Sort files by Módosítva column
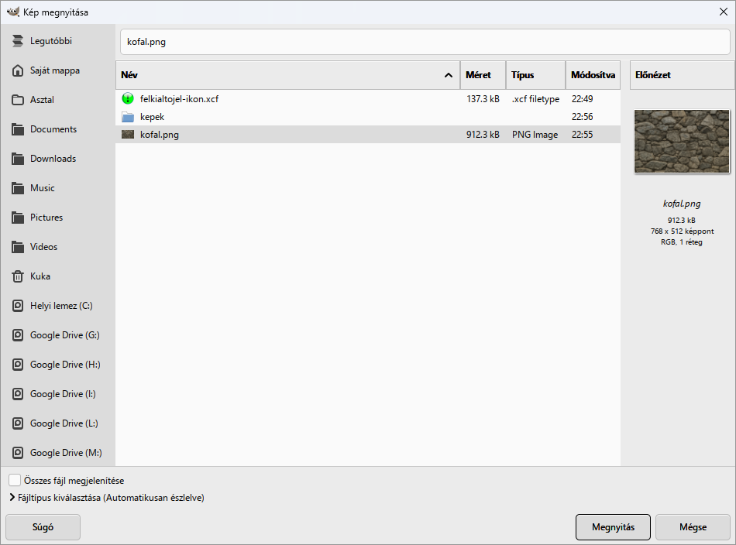This screenshot has height=545, width=736. coord(593,75)
